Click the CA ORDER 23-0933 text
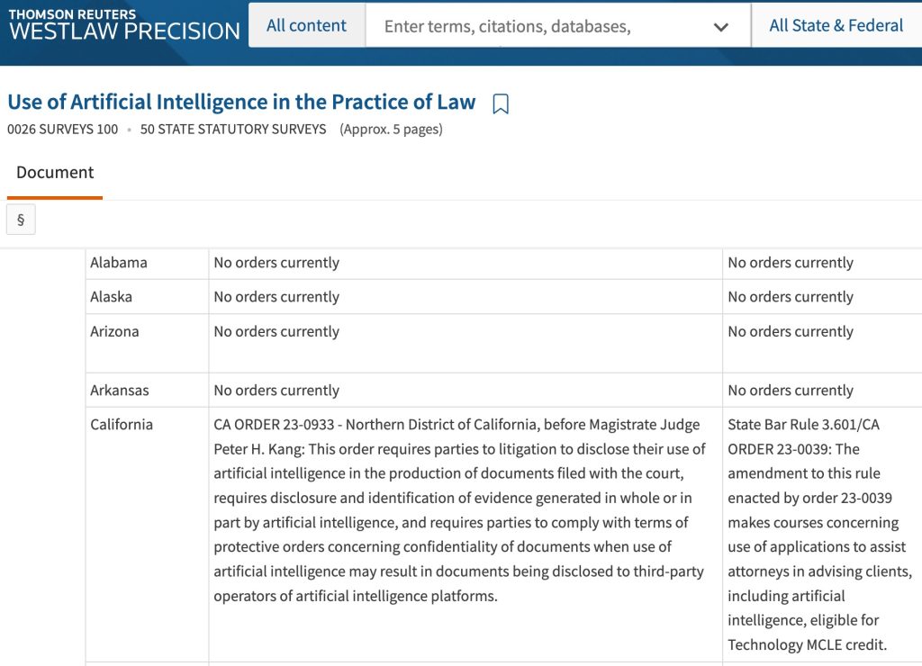This screenshot has width=922, height=666. 274,425
